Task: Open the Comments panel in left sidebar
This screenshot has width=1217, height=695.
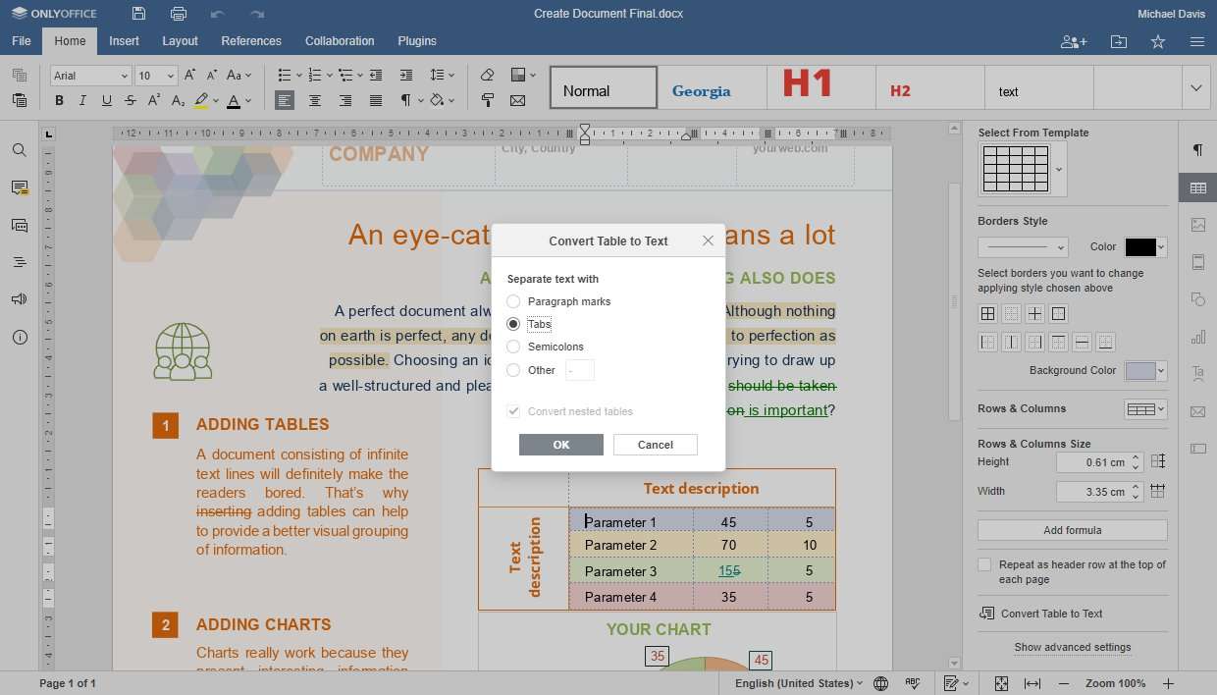Action: point(19,187)
